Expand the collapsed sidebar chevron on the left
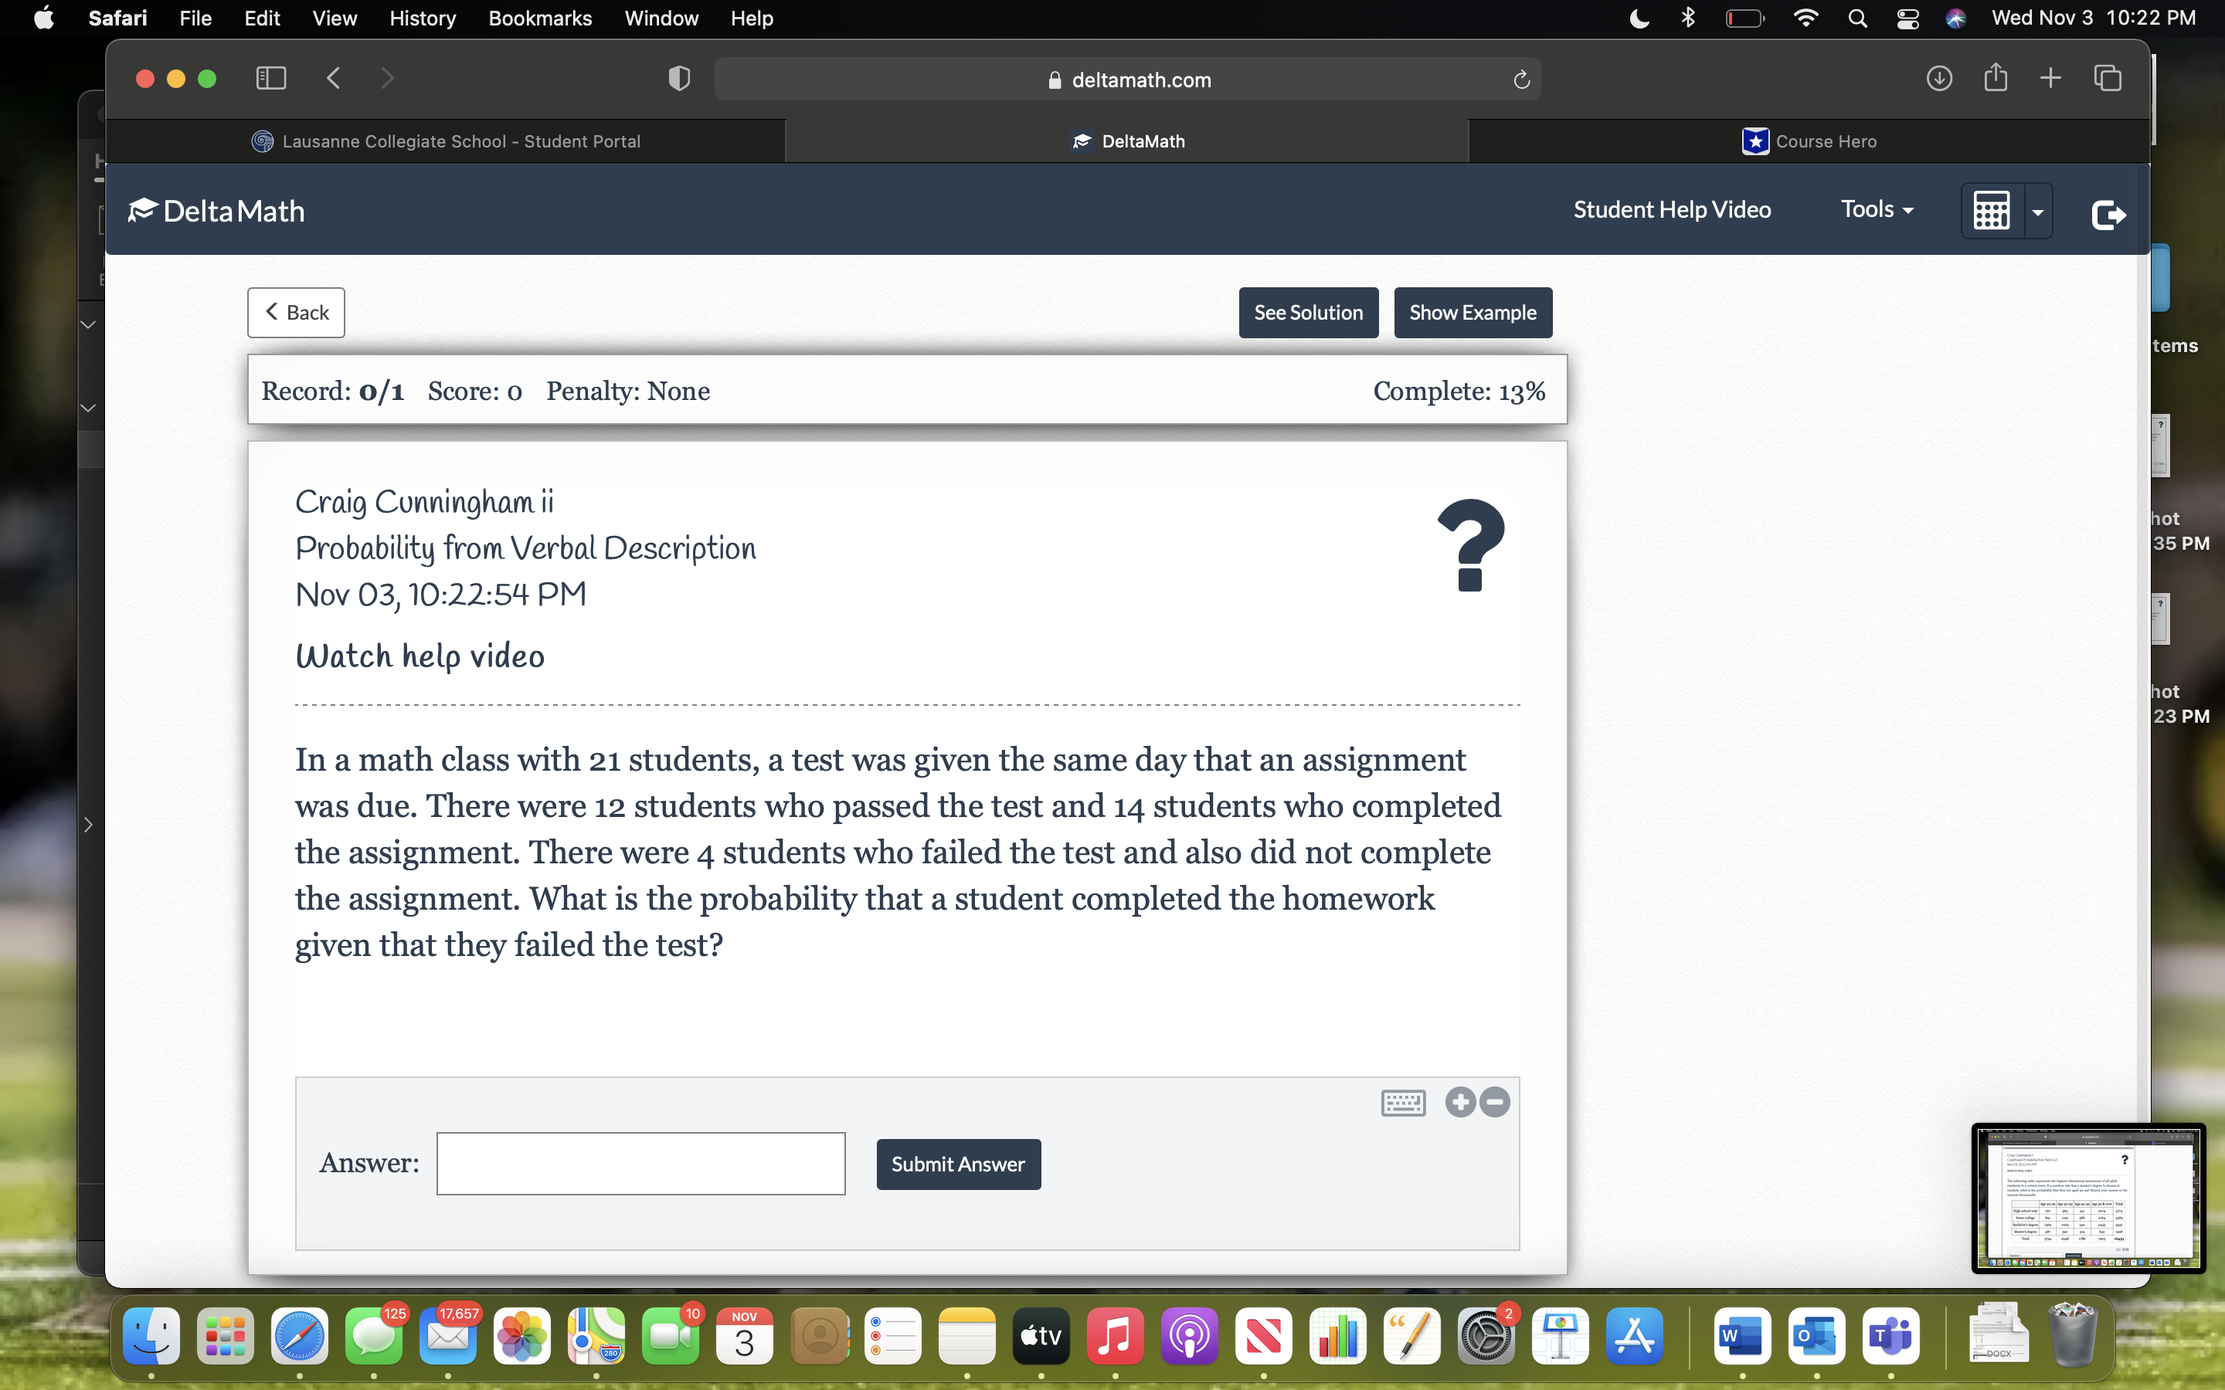The image size is (2225, 1390). [x=87, y=825]
